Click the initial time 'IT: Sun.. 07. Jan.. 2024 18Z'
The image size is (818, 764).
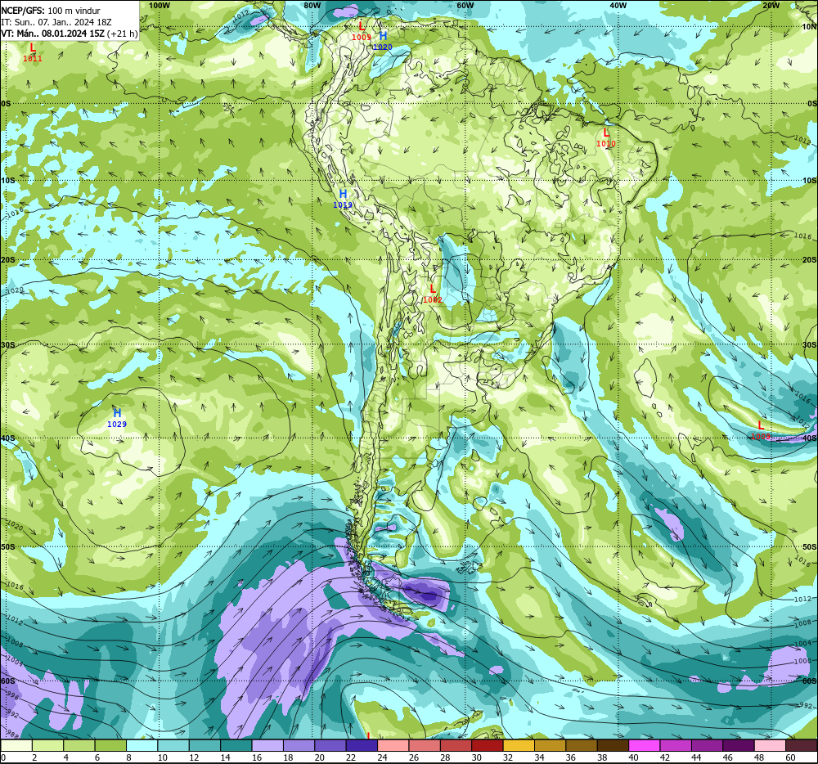pos(56,22)
